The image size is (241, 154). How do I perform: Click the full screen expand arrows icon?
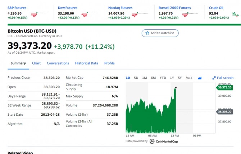pyautogui.click(x=214, y=78)
